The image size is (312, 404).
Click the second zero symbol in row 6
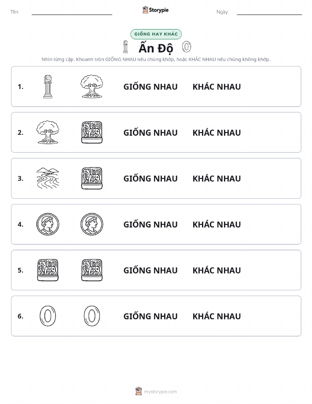pyautogui.click(x=92, y=316)
